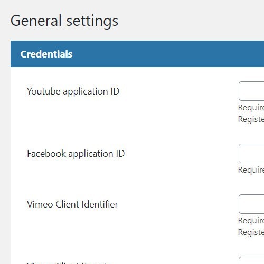Focus the Youtube application ID input field
Image resolution: width=264 pixels, height=264 pixels.
tap(251, 91)
